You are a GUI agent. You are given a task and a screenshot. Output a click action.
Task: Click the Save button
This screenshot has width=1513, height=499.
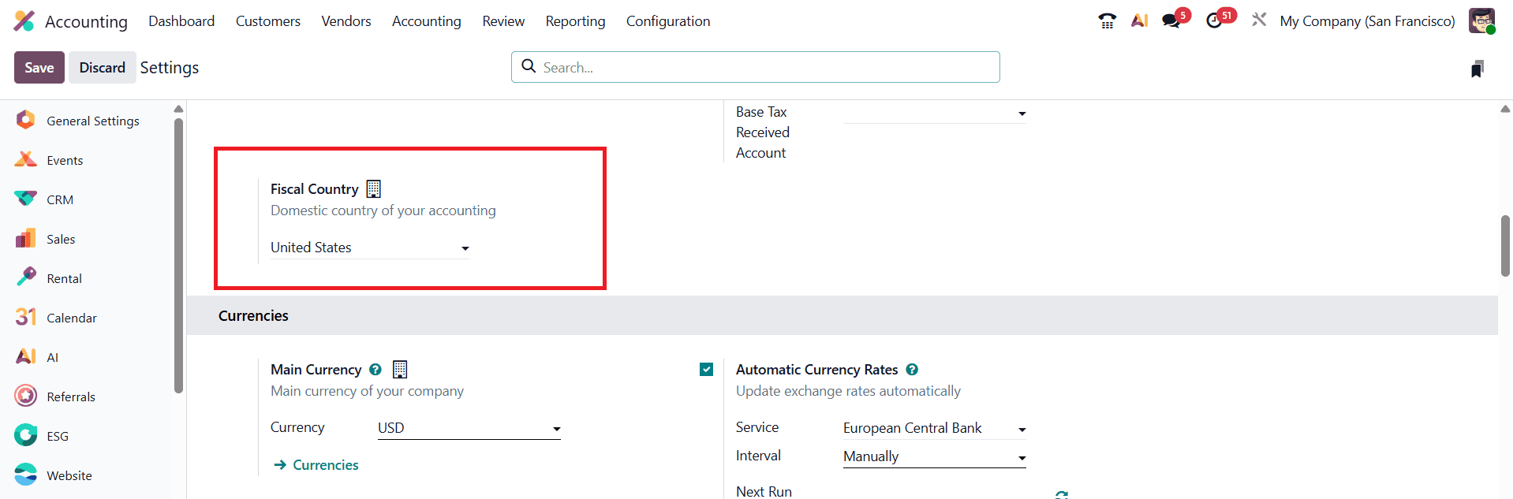point(39,68)
